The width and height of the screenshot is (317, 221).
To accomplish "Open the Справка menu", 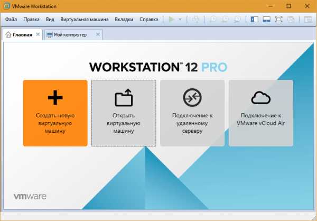I will (x=149, y=20).
